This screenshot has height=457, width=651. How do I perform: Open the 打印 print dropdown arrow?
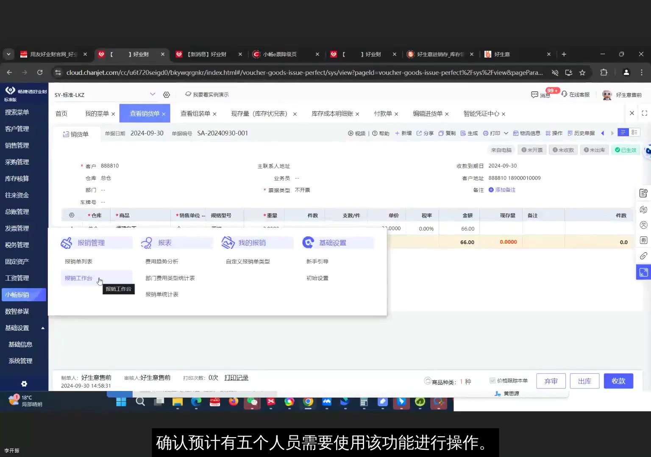click(506, 133)
